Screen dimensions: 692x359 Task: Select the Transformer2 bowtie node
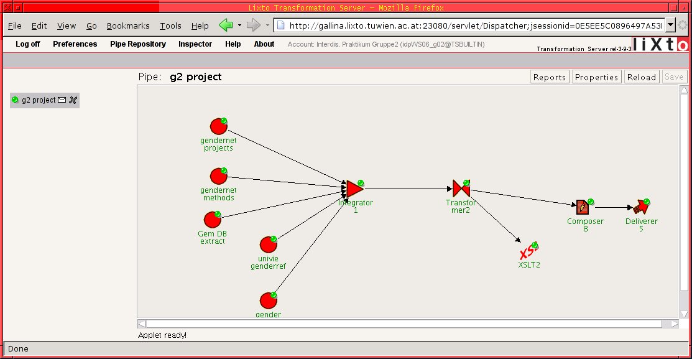[x=461, y=187]
